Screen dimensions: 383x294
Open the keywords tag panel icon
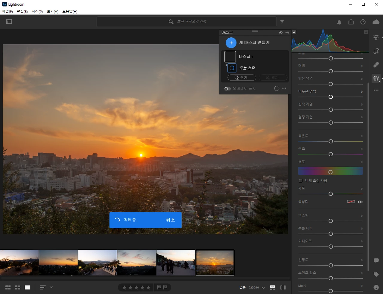[376, 274]
